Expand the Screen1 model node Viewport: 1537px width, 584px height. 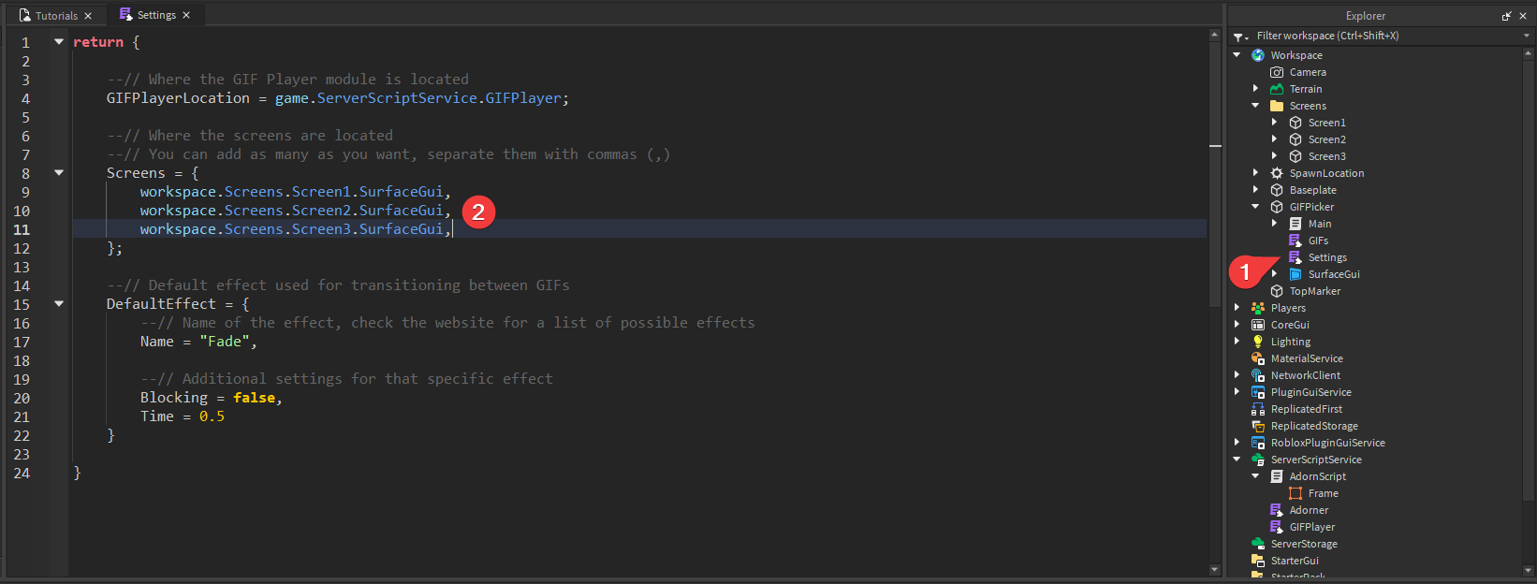(x=1274, y=123)
